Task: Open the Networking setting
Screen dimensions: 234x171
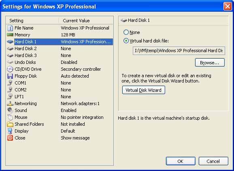Action: point(60,103)
